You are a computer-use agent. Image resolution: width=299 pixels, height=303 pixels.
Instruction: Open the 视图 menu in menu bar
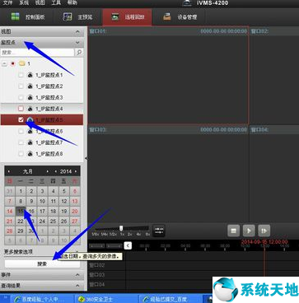point(40,3)
